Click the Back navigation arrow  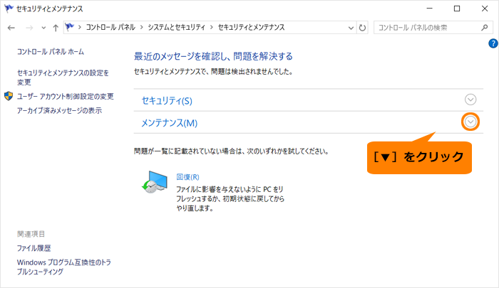(11, 28)
